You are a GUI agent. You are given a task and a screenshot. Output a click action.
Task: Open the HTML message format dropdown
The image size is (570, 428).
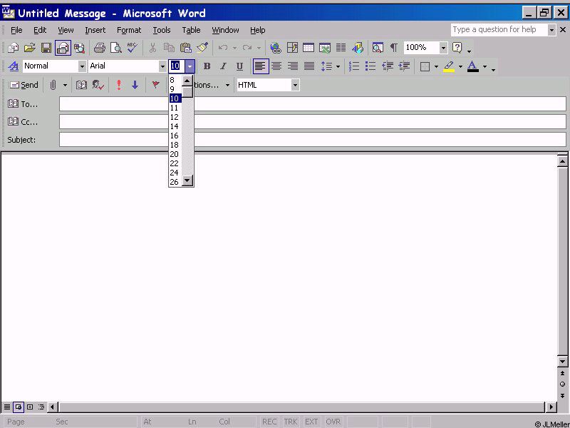click(295, 85)
